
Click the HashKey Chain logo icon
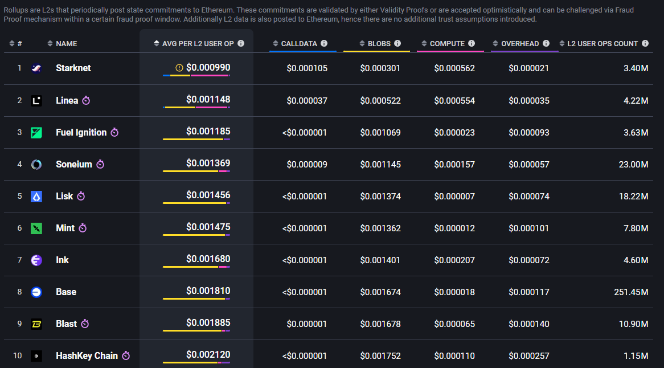pyautogui.click(x=36, y=355)
